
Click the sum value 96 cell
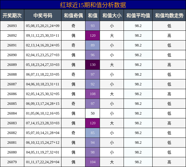tap(92, 55)
